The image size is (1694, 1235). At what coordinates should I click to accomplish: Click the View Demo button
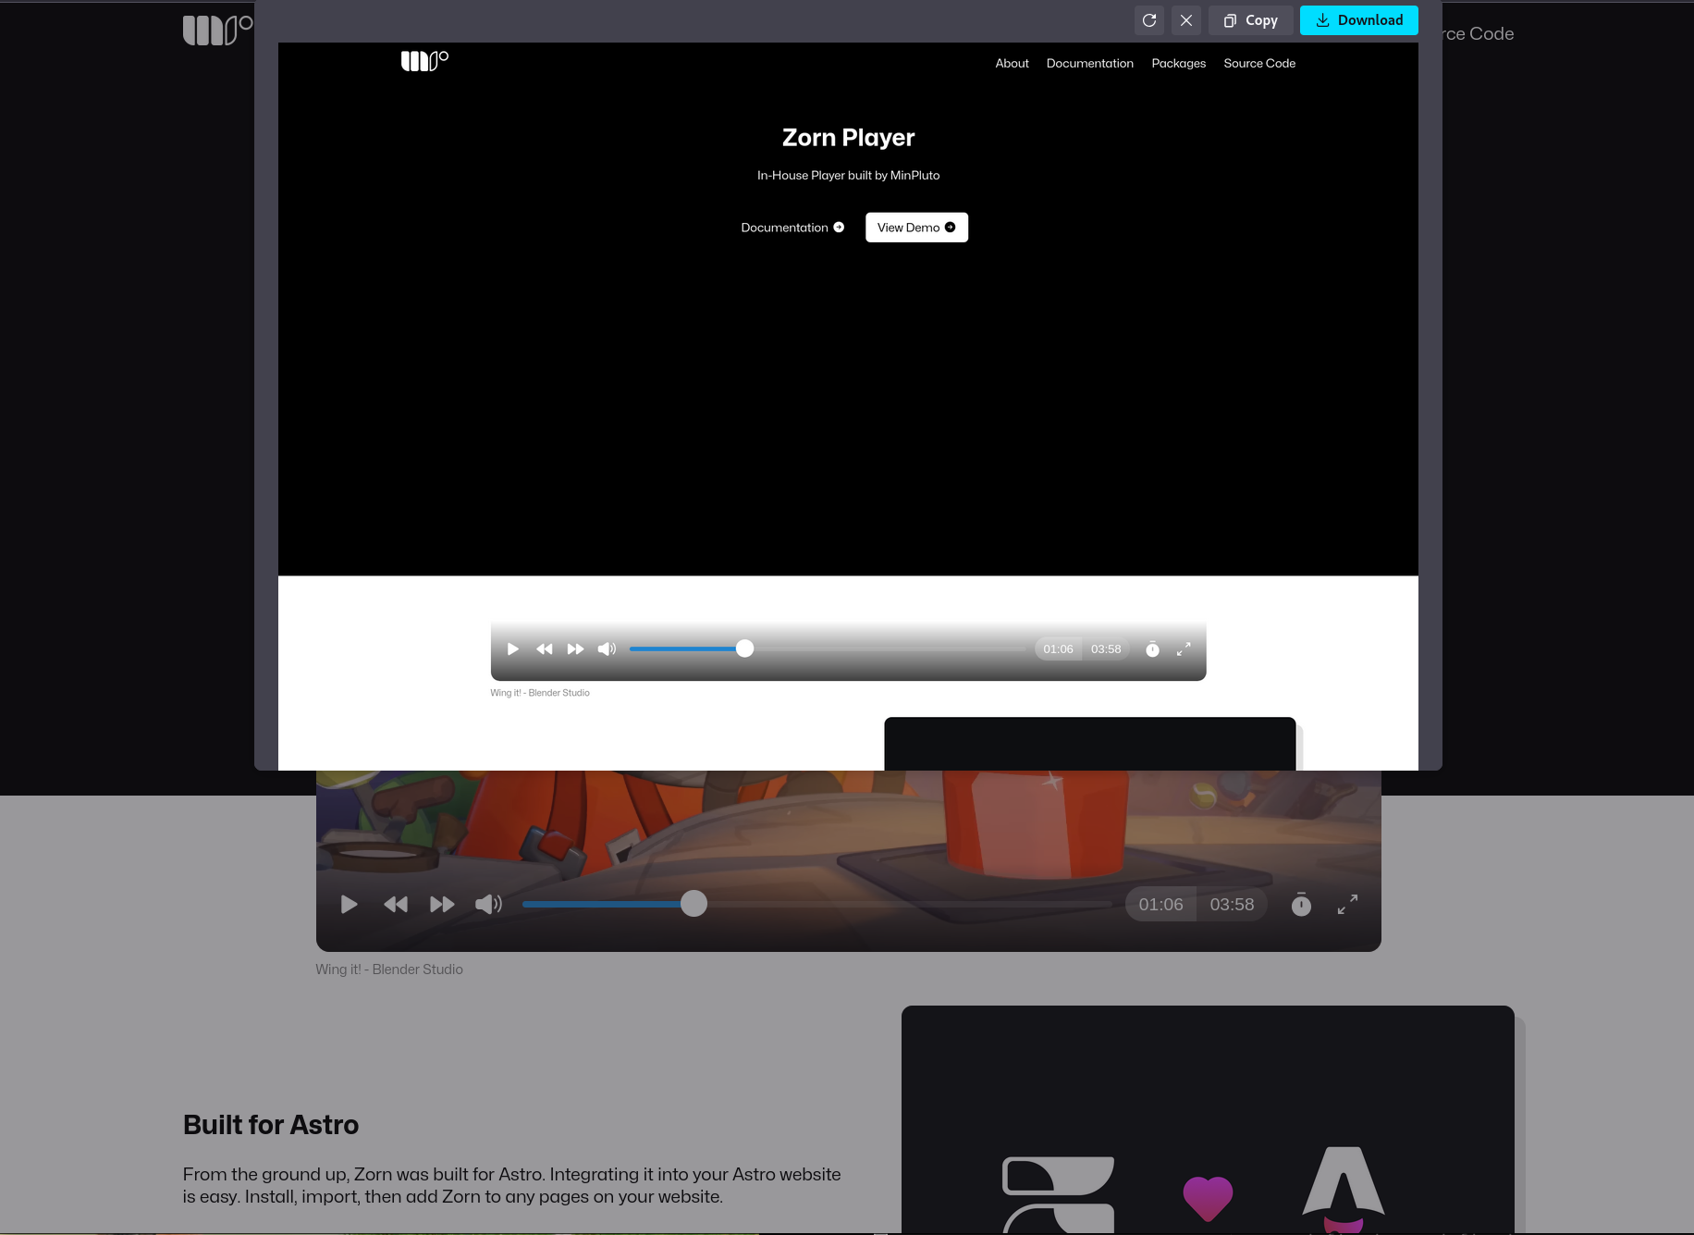[916, 228]
